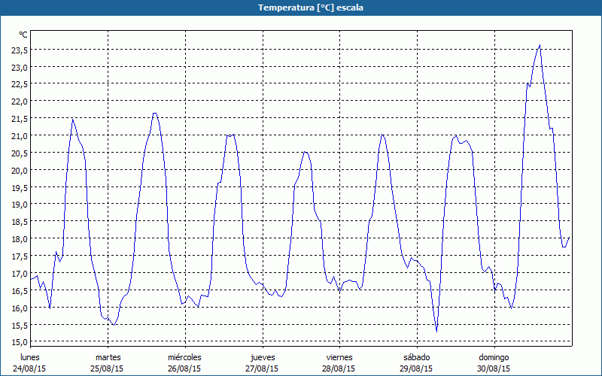The height and width of the screenshot is (376, 602).
Task: Choose the "sábado" day label
Action: tap(416, 357)
